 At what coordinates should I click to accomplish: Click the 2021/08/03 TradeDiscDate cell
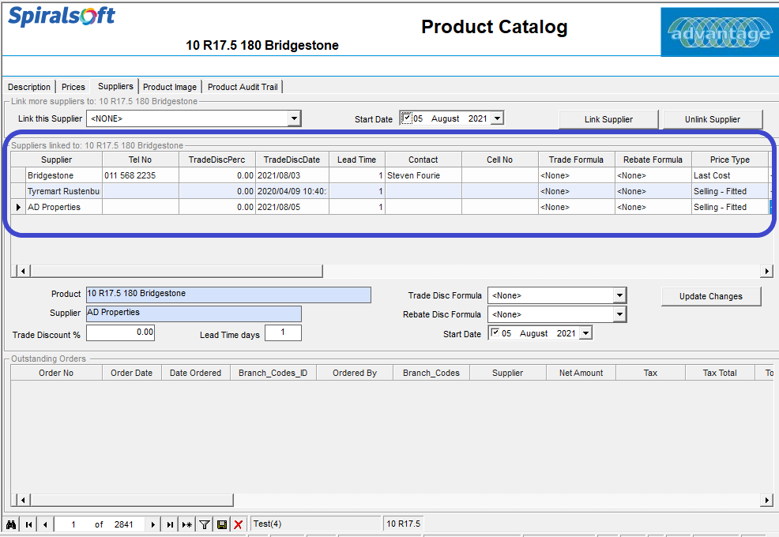292,175
